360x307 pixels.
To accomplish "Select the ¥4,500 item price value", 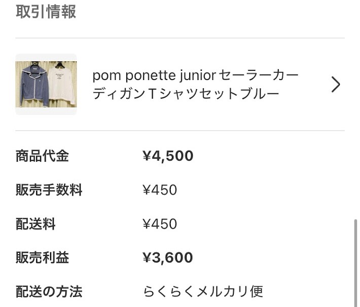I will 168,156.
